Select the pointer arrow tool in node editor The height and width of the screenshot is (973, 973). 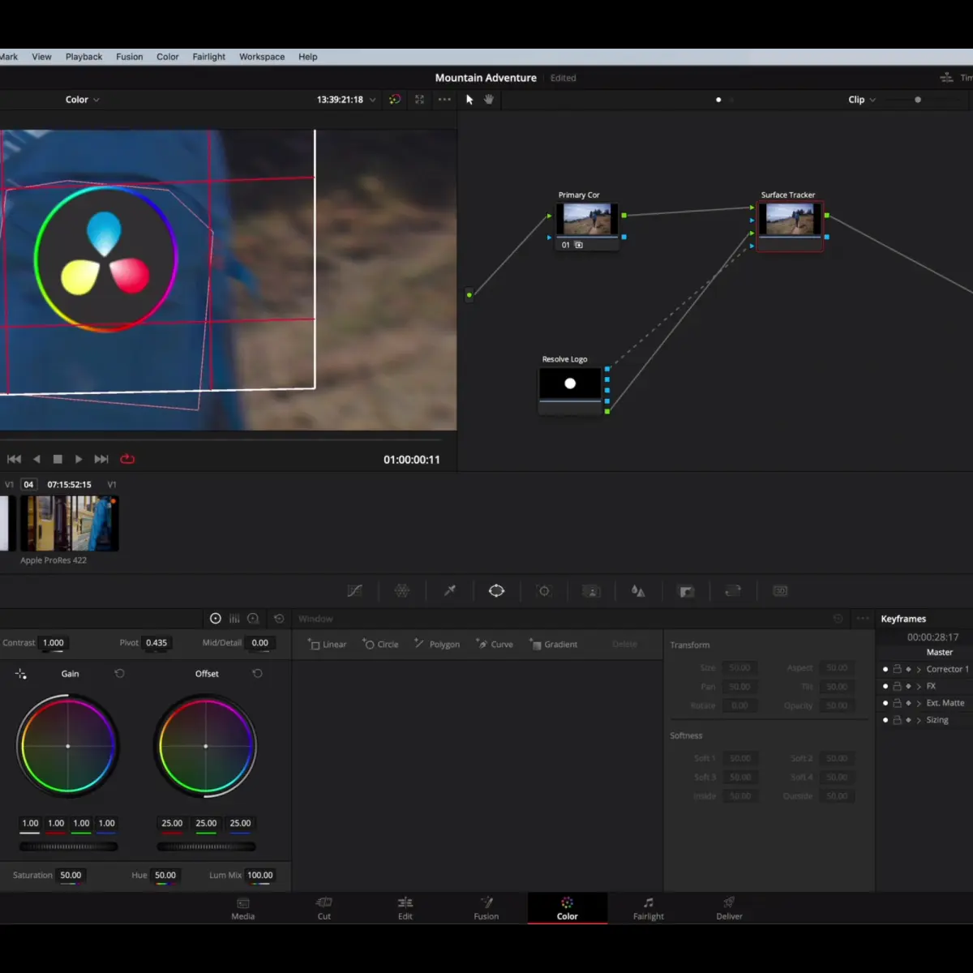[x=469, y=100]
